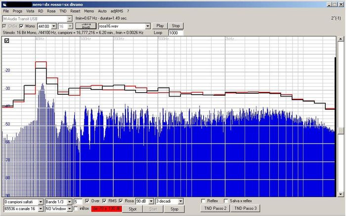346x216 pixels.
Task: Toggle the checkbox at the graph's top-left corner
Action: 6,40
